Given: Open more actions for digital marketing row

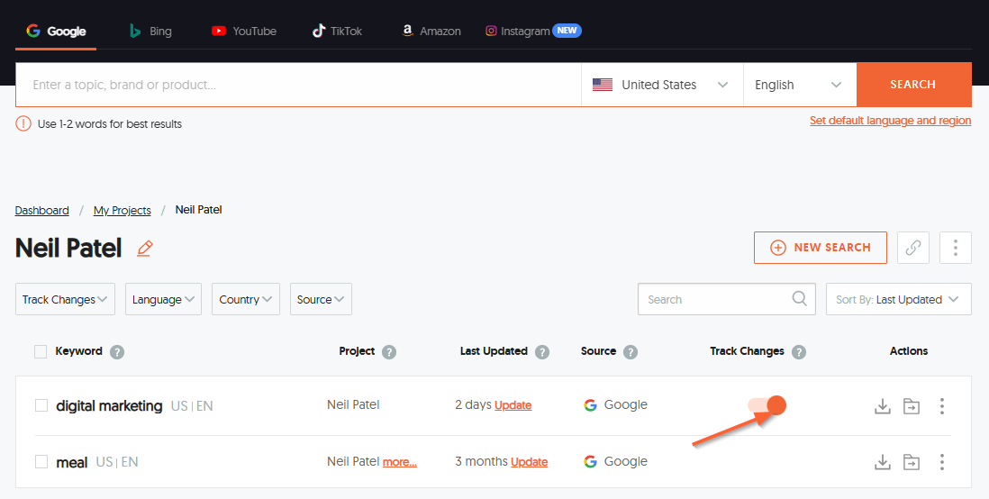Looking at the screenshot, I should coord(942,406).
